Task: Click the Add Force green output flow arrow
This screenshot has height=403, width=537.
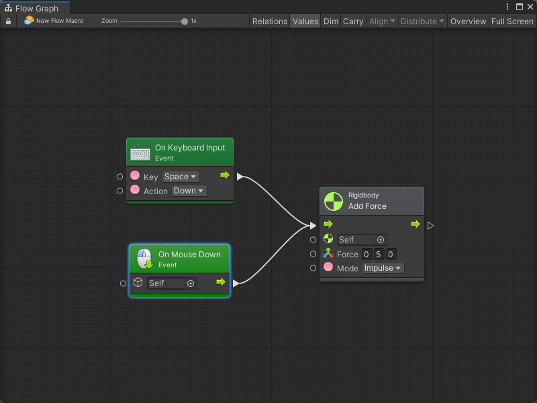Action: 416,224
